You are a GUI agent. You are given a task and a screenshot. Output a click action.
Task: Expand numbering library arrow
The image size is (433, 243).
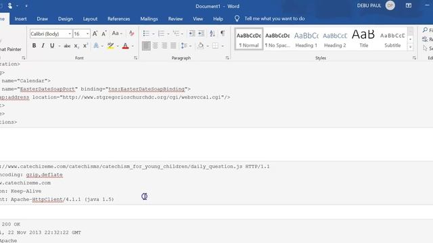[x=168, y=34]
